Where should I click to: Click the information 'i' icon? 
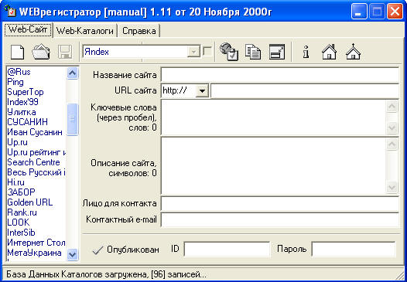coord(306,52)
